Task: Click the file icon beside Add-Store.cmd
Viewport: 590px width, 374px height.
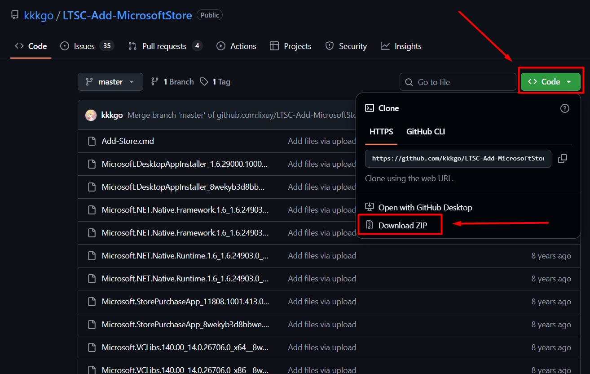Action: [x=92, y=141]
